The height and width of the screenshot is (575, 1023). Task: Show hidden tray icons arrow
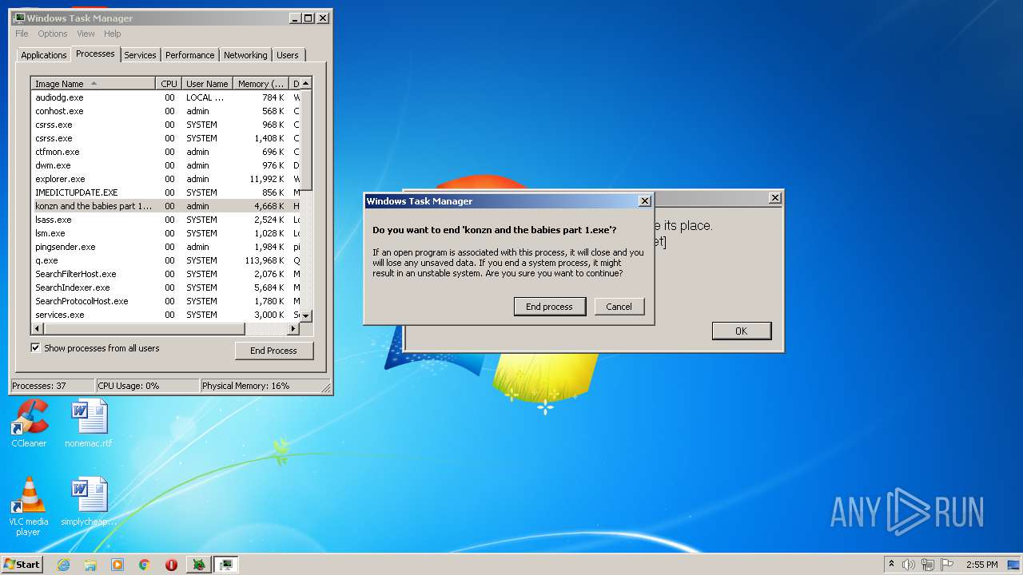pos(891,565)
